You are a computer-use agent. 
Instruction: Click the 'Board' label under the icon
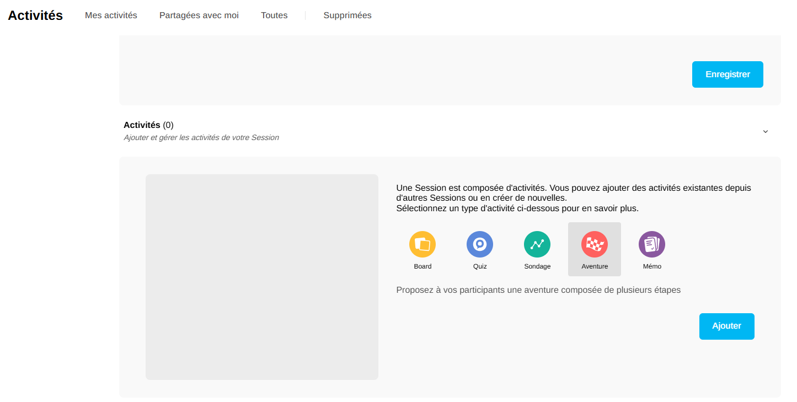(x=422, y=266)
